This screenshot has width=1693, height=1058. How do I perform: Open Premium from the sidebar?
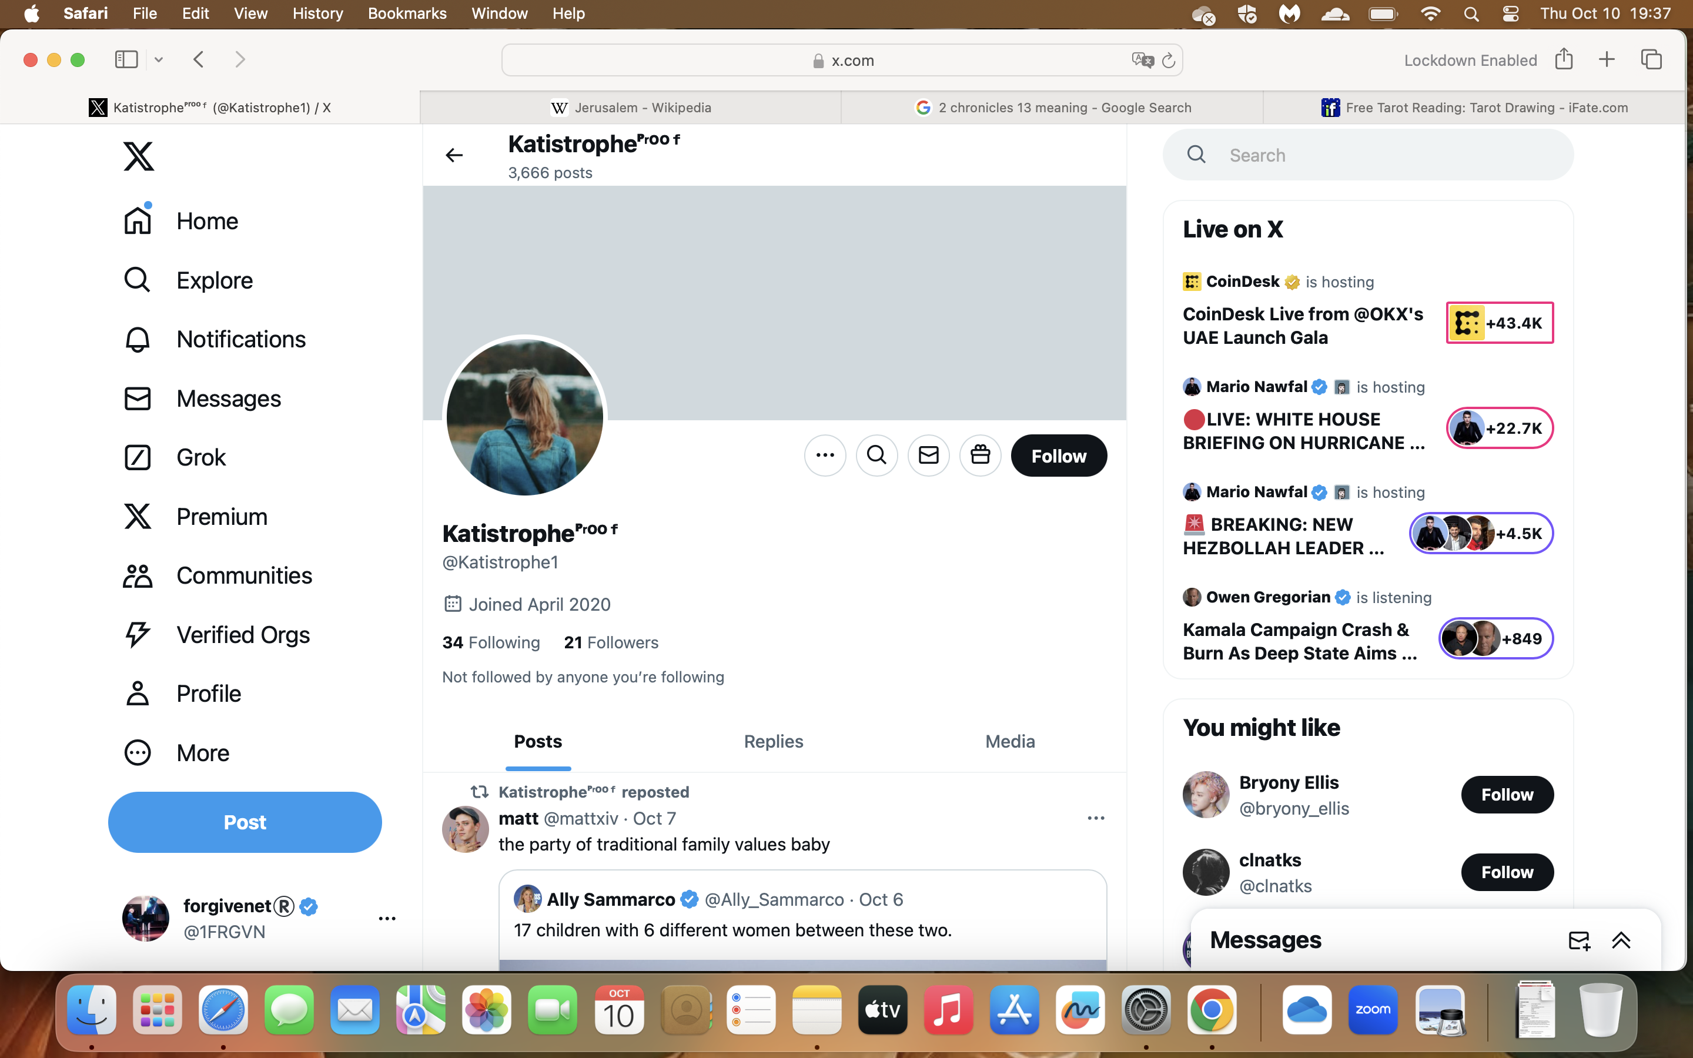point(195,517)
